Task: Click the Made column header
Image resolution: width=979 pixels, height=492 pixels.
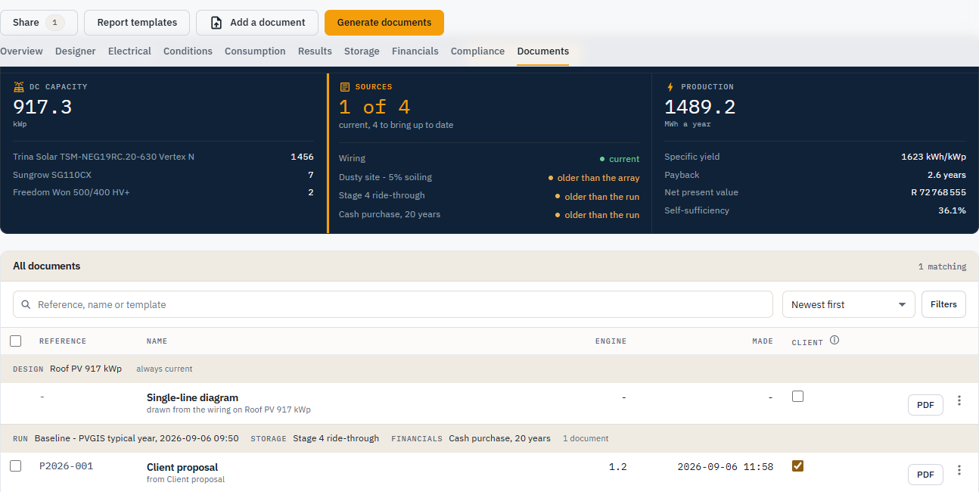Action: click(763, 341)
